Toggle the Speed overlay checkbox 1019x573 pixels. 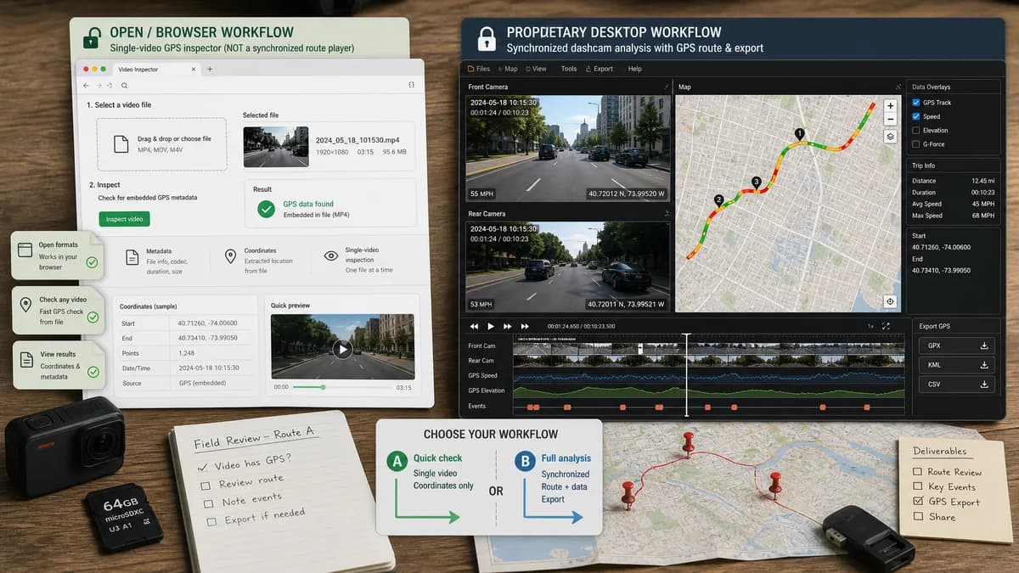[x=915, y=116]
